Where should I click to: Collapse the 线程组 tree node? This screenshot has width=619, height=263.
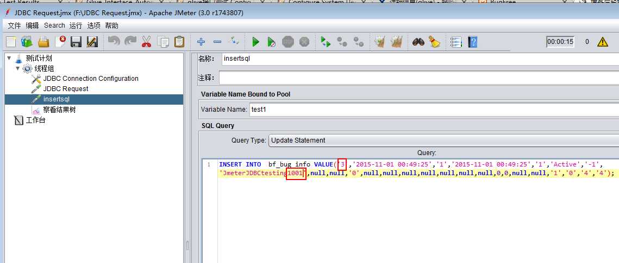tap(17, 68)
